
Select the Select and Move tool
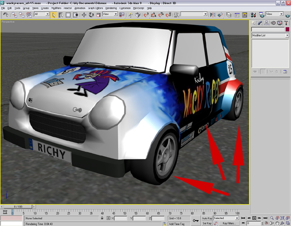[84, 15]
